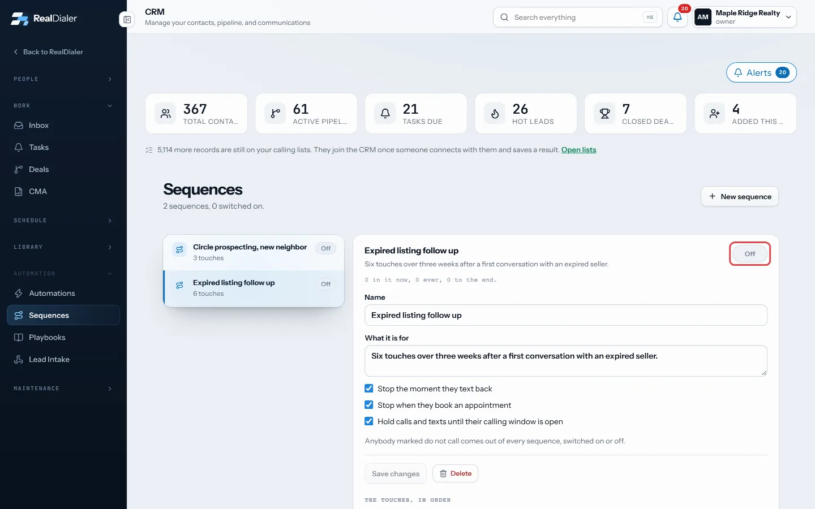Expand the SCHEDULE sidebar section
The image size is (815, 509).
(x=63, y=221)
